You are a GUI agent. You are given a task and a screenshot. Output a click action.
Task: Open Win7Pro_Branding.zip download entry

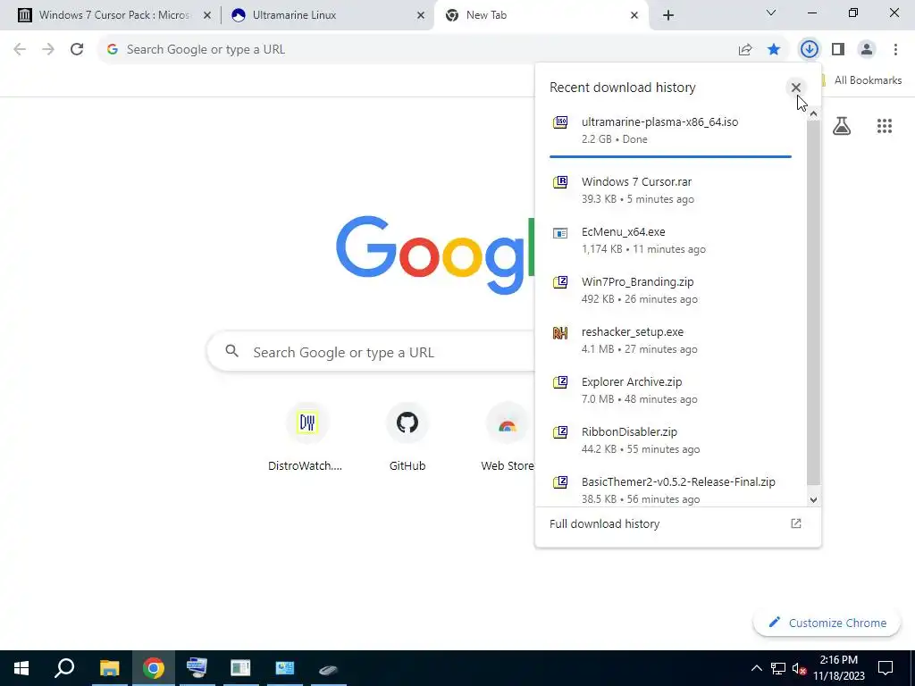click(x=670, y=290)
